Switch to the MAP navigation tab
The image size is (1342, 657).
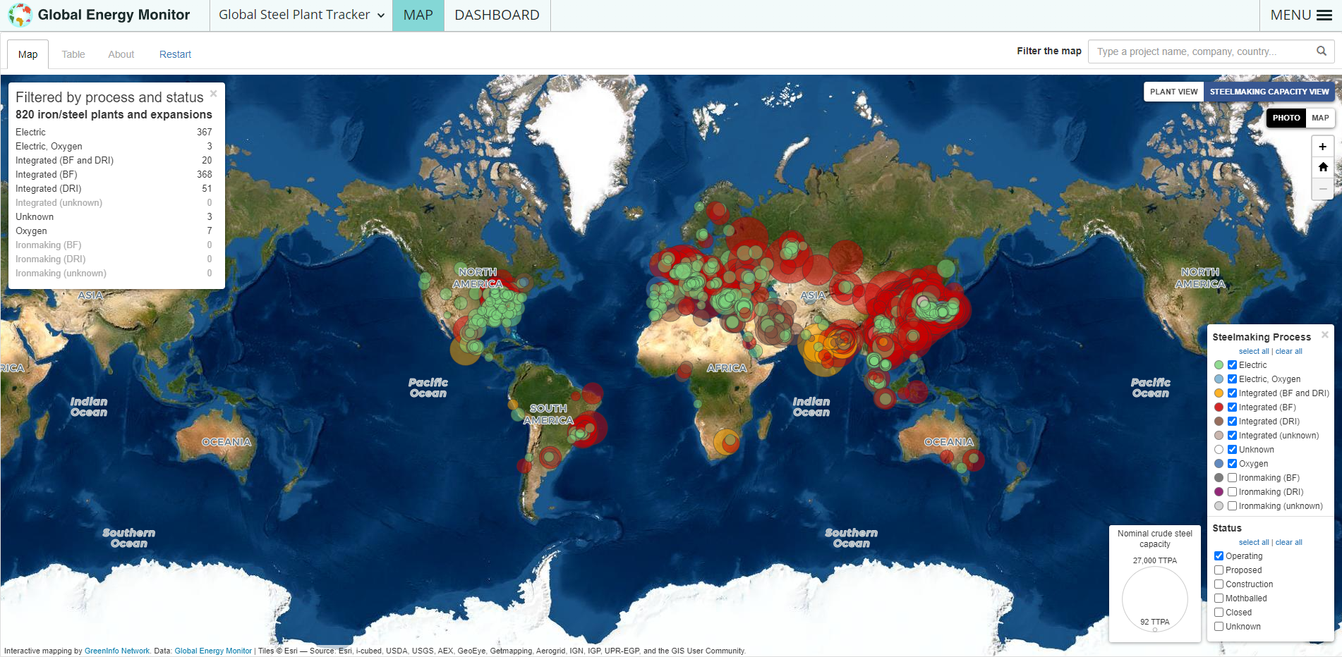(418, 15)
